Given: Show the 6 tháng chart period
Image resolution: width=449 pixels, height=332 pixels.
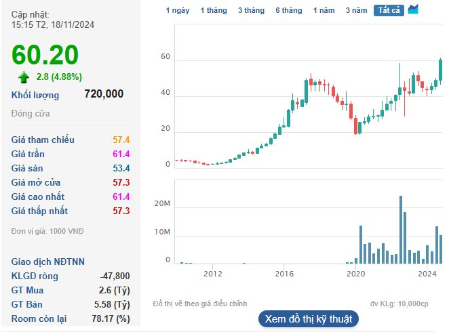Looking at the screenshot, I should (x=288, y=10).
